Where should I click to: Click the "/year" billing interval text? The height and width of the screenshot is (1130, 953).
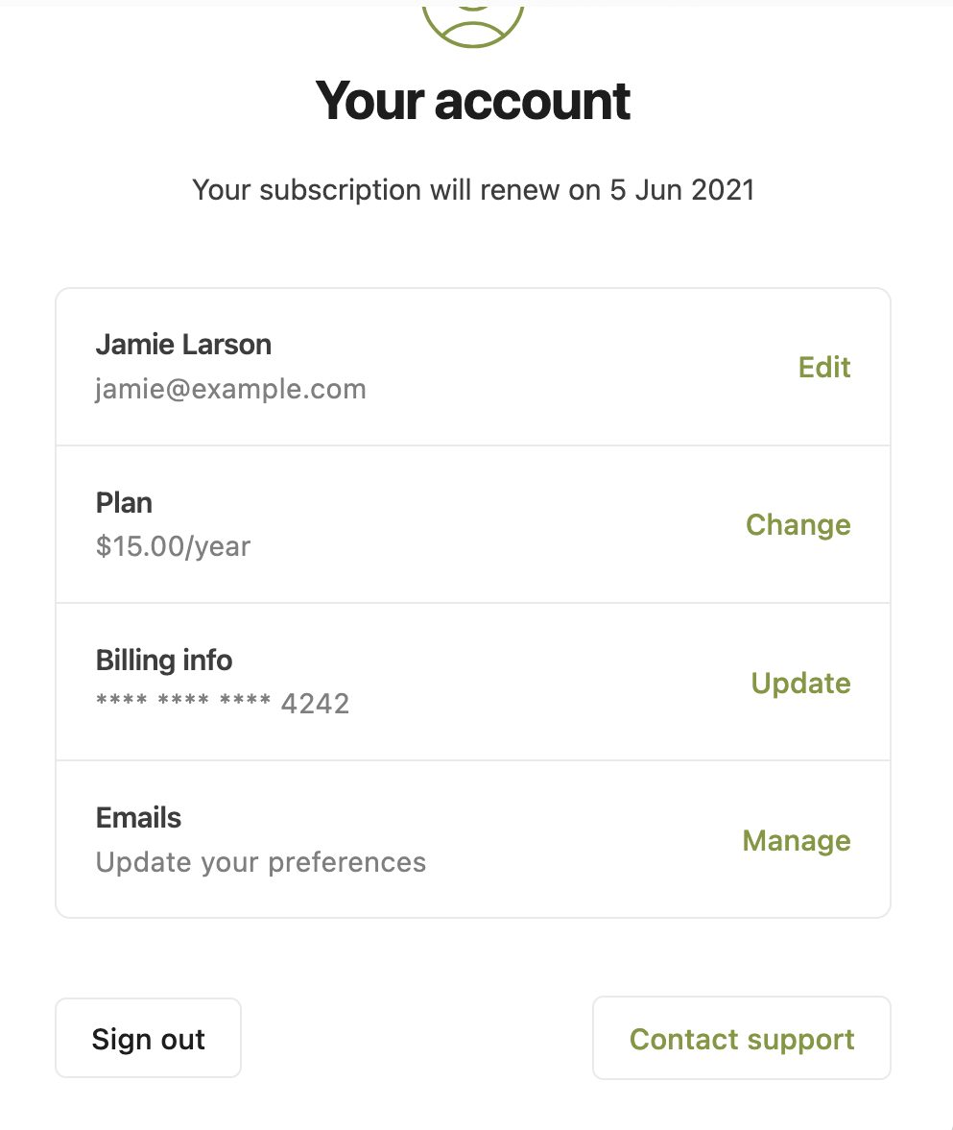pyautogui.click(x=218, y=546)
